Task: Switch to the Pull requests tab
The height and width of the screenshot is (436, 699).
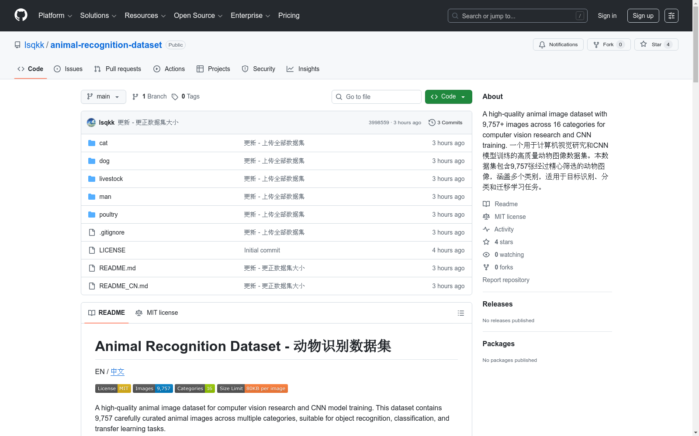Action: click(118, 69)
